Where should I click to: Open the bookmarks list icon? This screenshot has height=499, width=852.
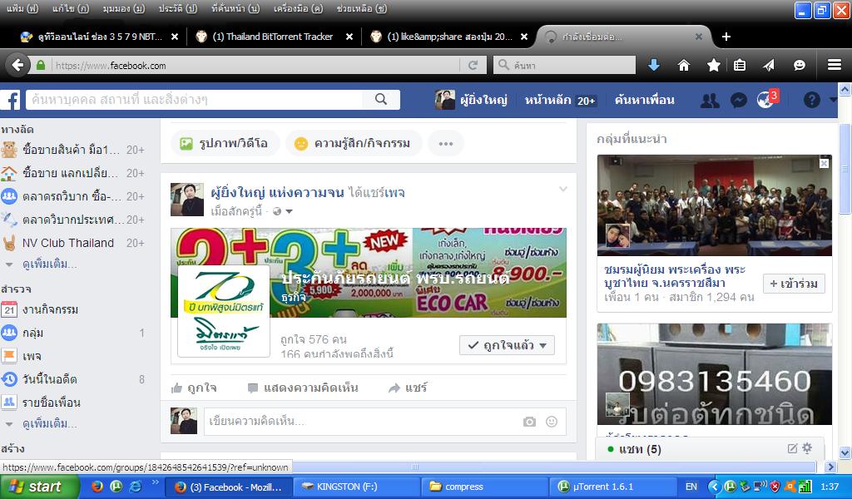pyautogui.click(x=740, y=65)
